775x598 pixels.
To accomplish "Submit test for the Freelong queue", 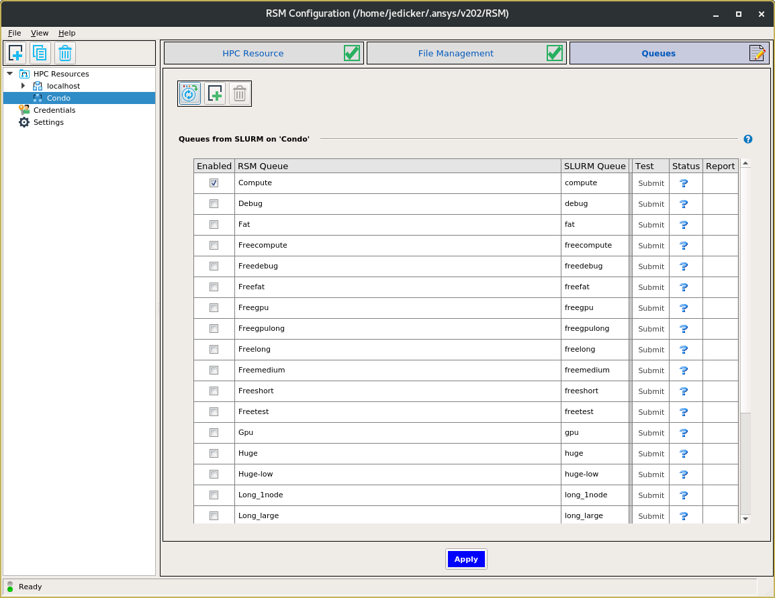I will point(651,350).
